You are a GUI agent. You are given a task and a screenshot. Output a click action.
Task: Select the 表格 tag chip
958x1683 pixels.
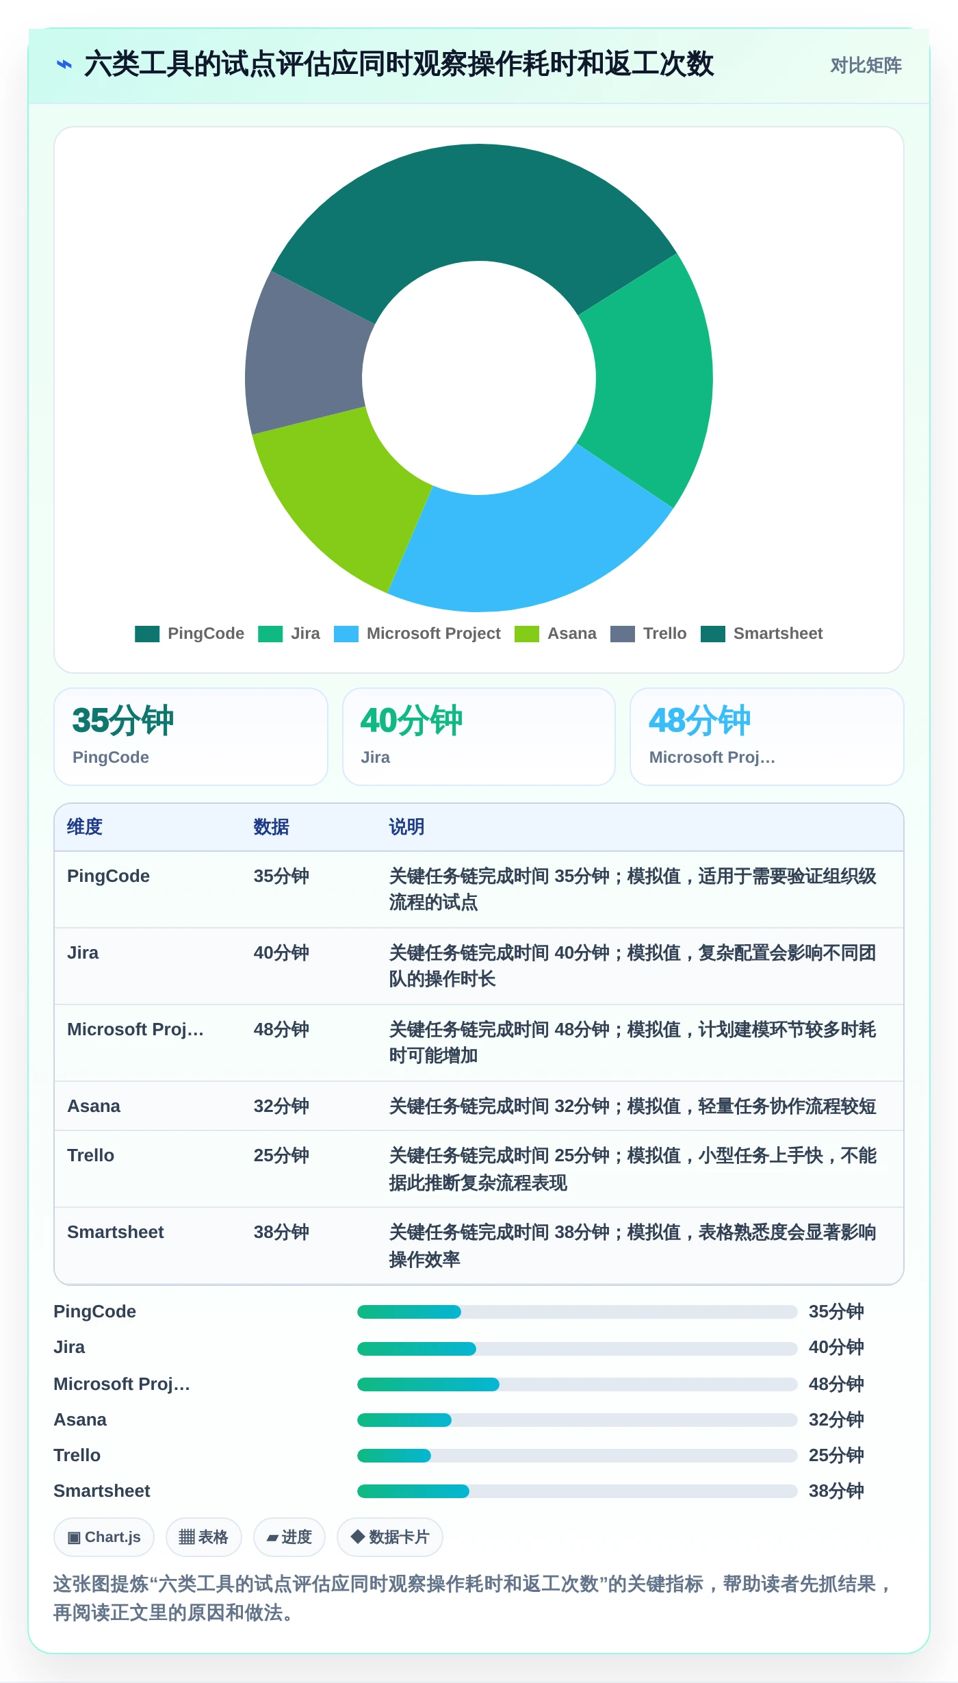coord(204,1537)
